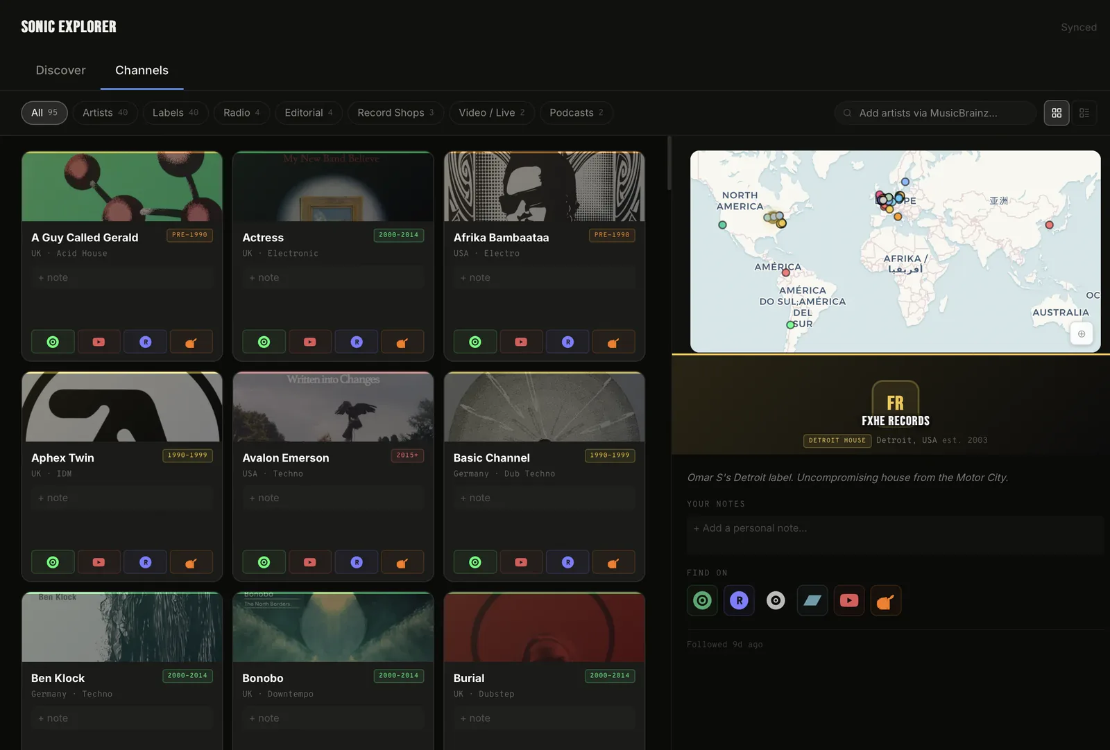This screenshot has height=750, width=1110.
Task: Filter channels by Artists
Action: pyautogui.click(x=105, y=113)
